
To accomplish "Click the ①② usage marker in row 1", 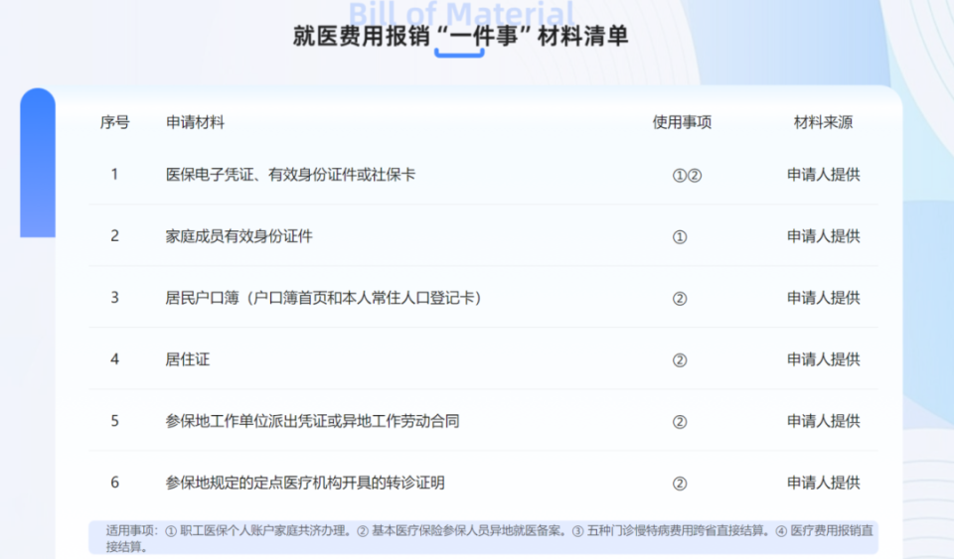I will [687, 176].
